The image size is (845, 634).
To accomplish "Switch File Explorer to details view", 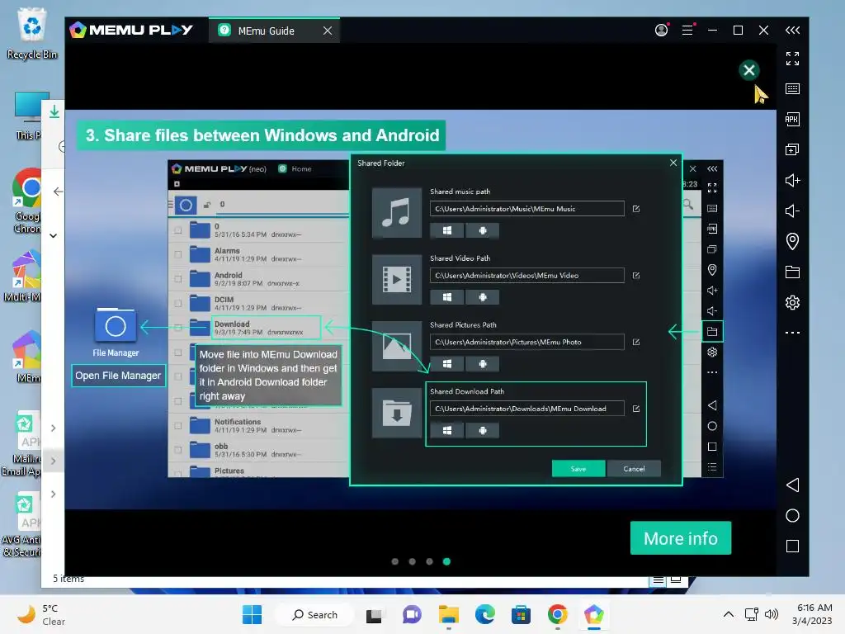I will click(658, 580).
